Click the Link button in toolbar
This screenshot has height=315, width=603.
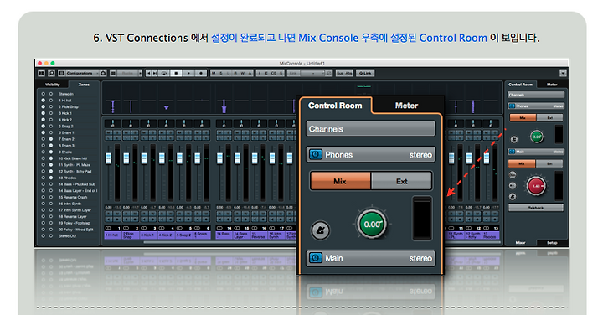click(293, 73)
